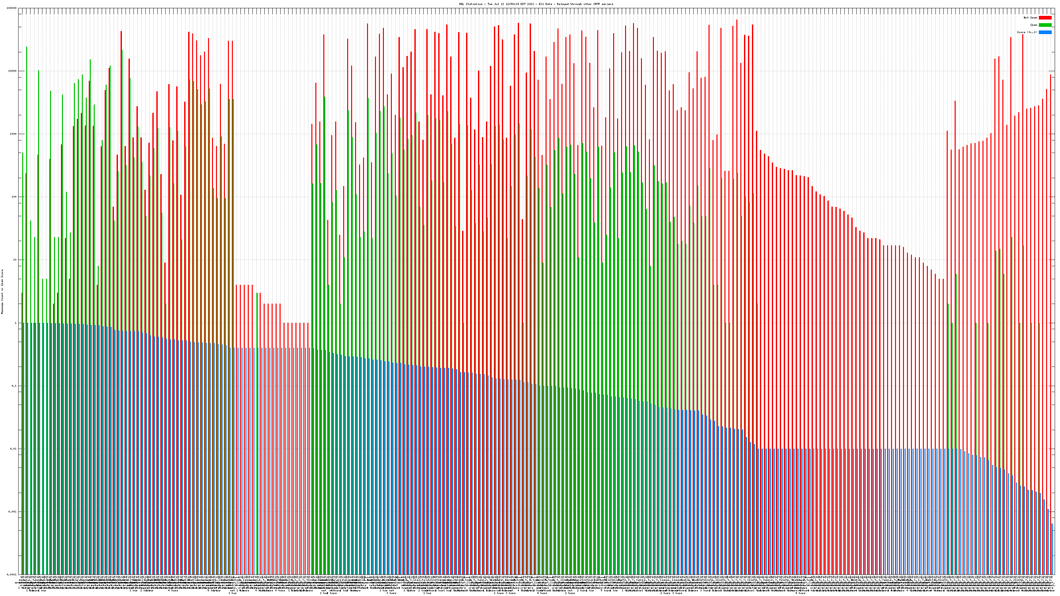The height and width of the screenshot is (596, 1060).
Task: Click the 1 y-axis tick label
Action: (x=16, y=323)
